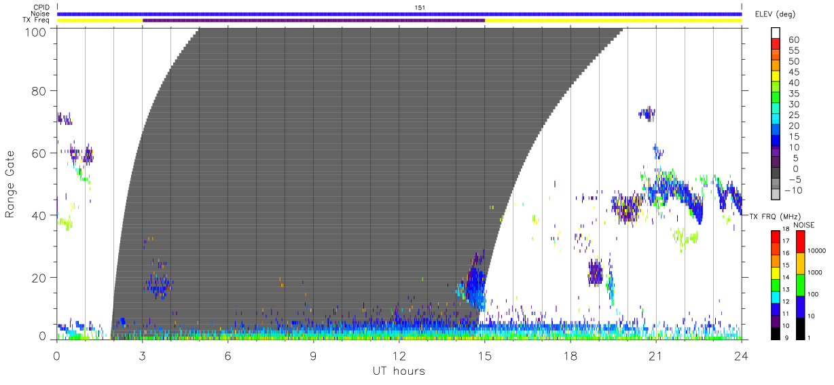Click the yellow TX Freq segment after 15 UT
This screenshot has width=834, height=385.
click(x=613, y=20)
